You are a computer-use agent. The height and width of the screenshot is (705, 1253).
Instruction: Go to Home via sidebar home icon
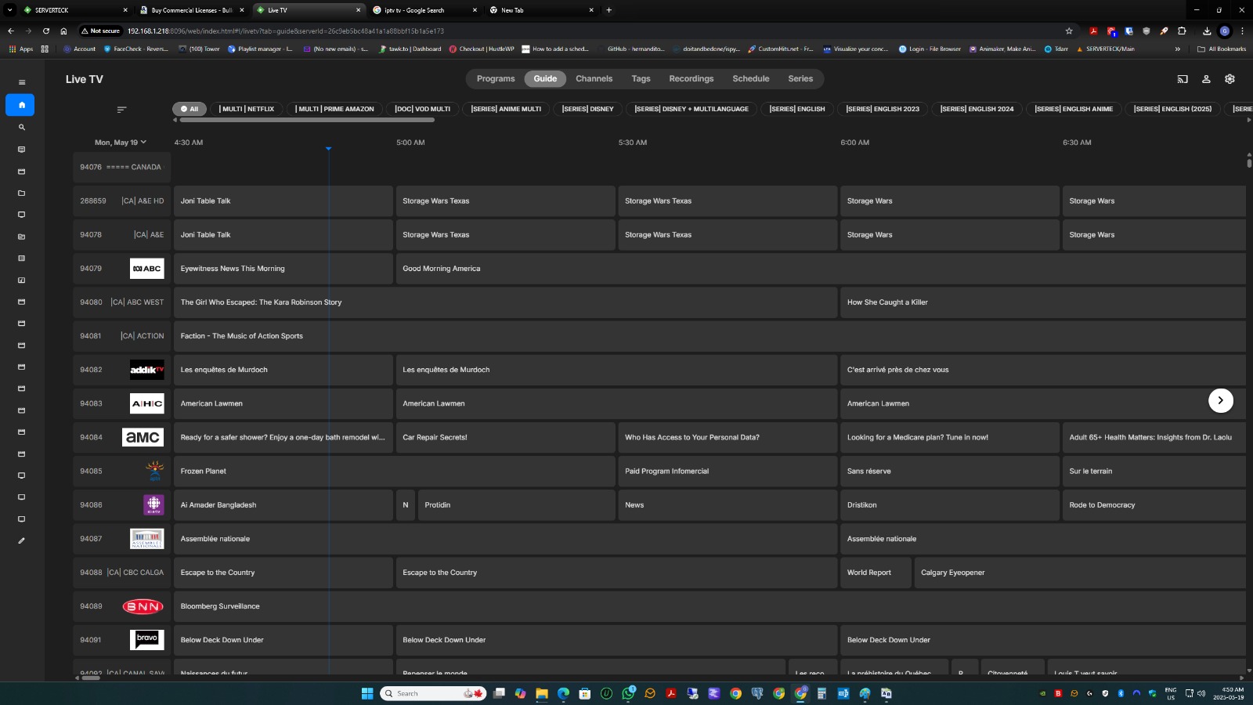point(21,105)
